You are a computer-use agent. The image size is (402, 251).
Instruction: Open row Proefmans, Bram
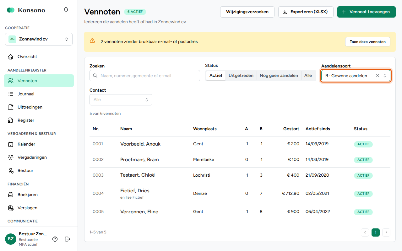[240, 160]
